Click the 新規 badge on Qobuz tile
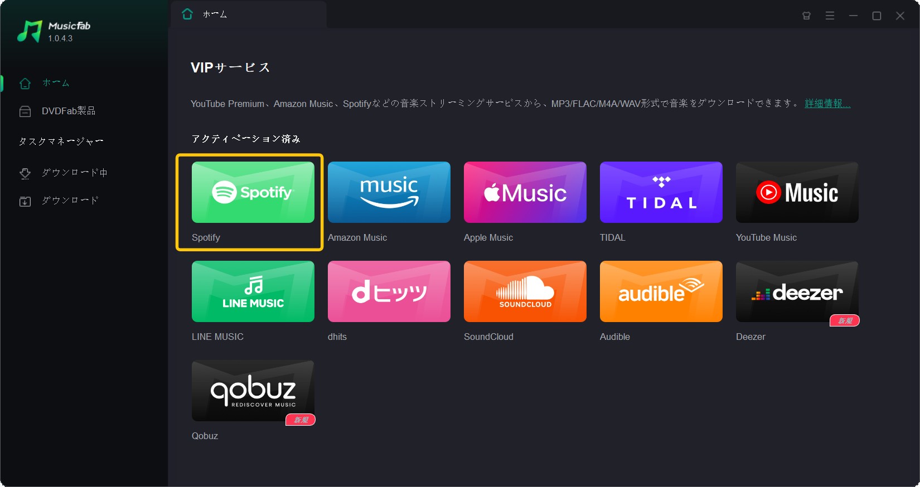Viewport: 920px width, 487px height. tap(301, 420)
